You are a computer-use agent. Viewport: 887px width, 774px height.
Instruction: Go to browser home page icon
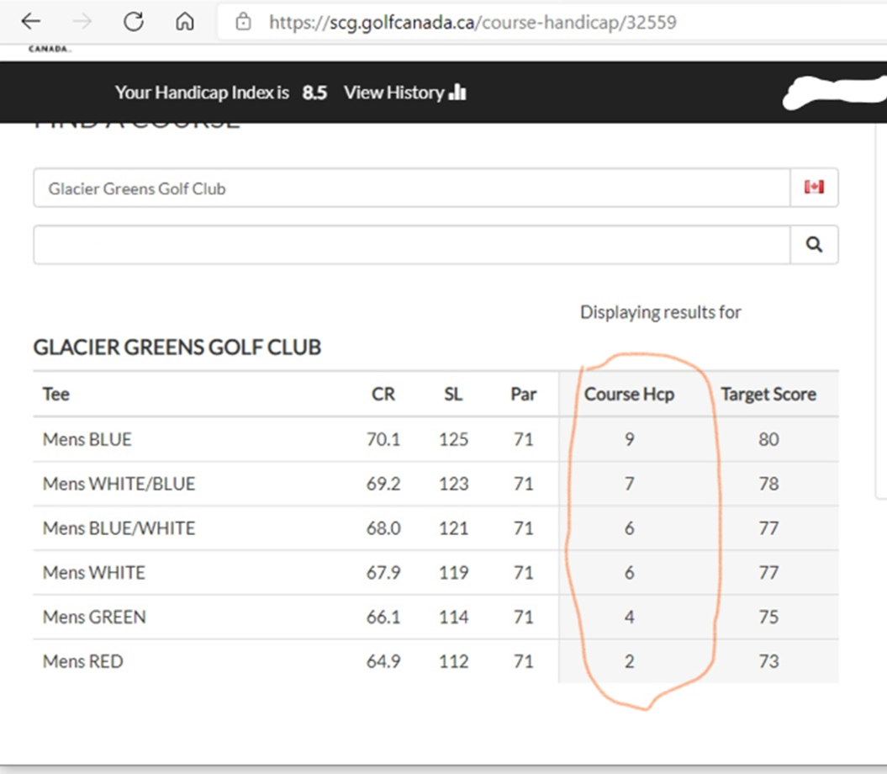(184, 22)
